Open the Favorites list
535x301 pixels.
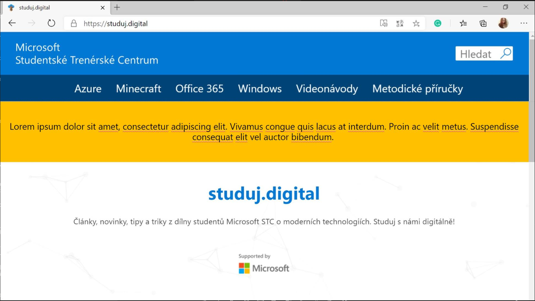tap(463, 23)
